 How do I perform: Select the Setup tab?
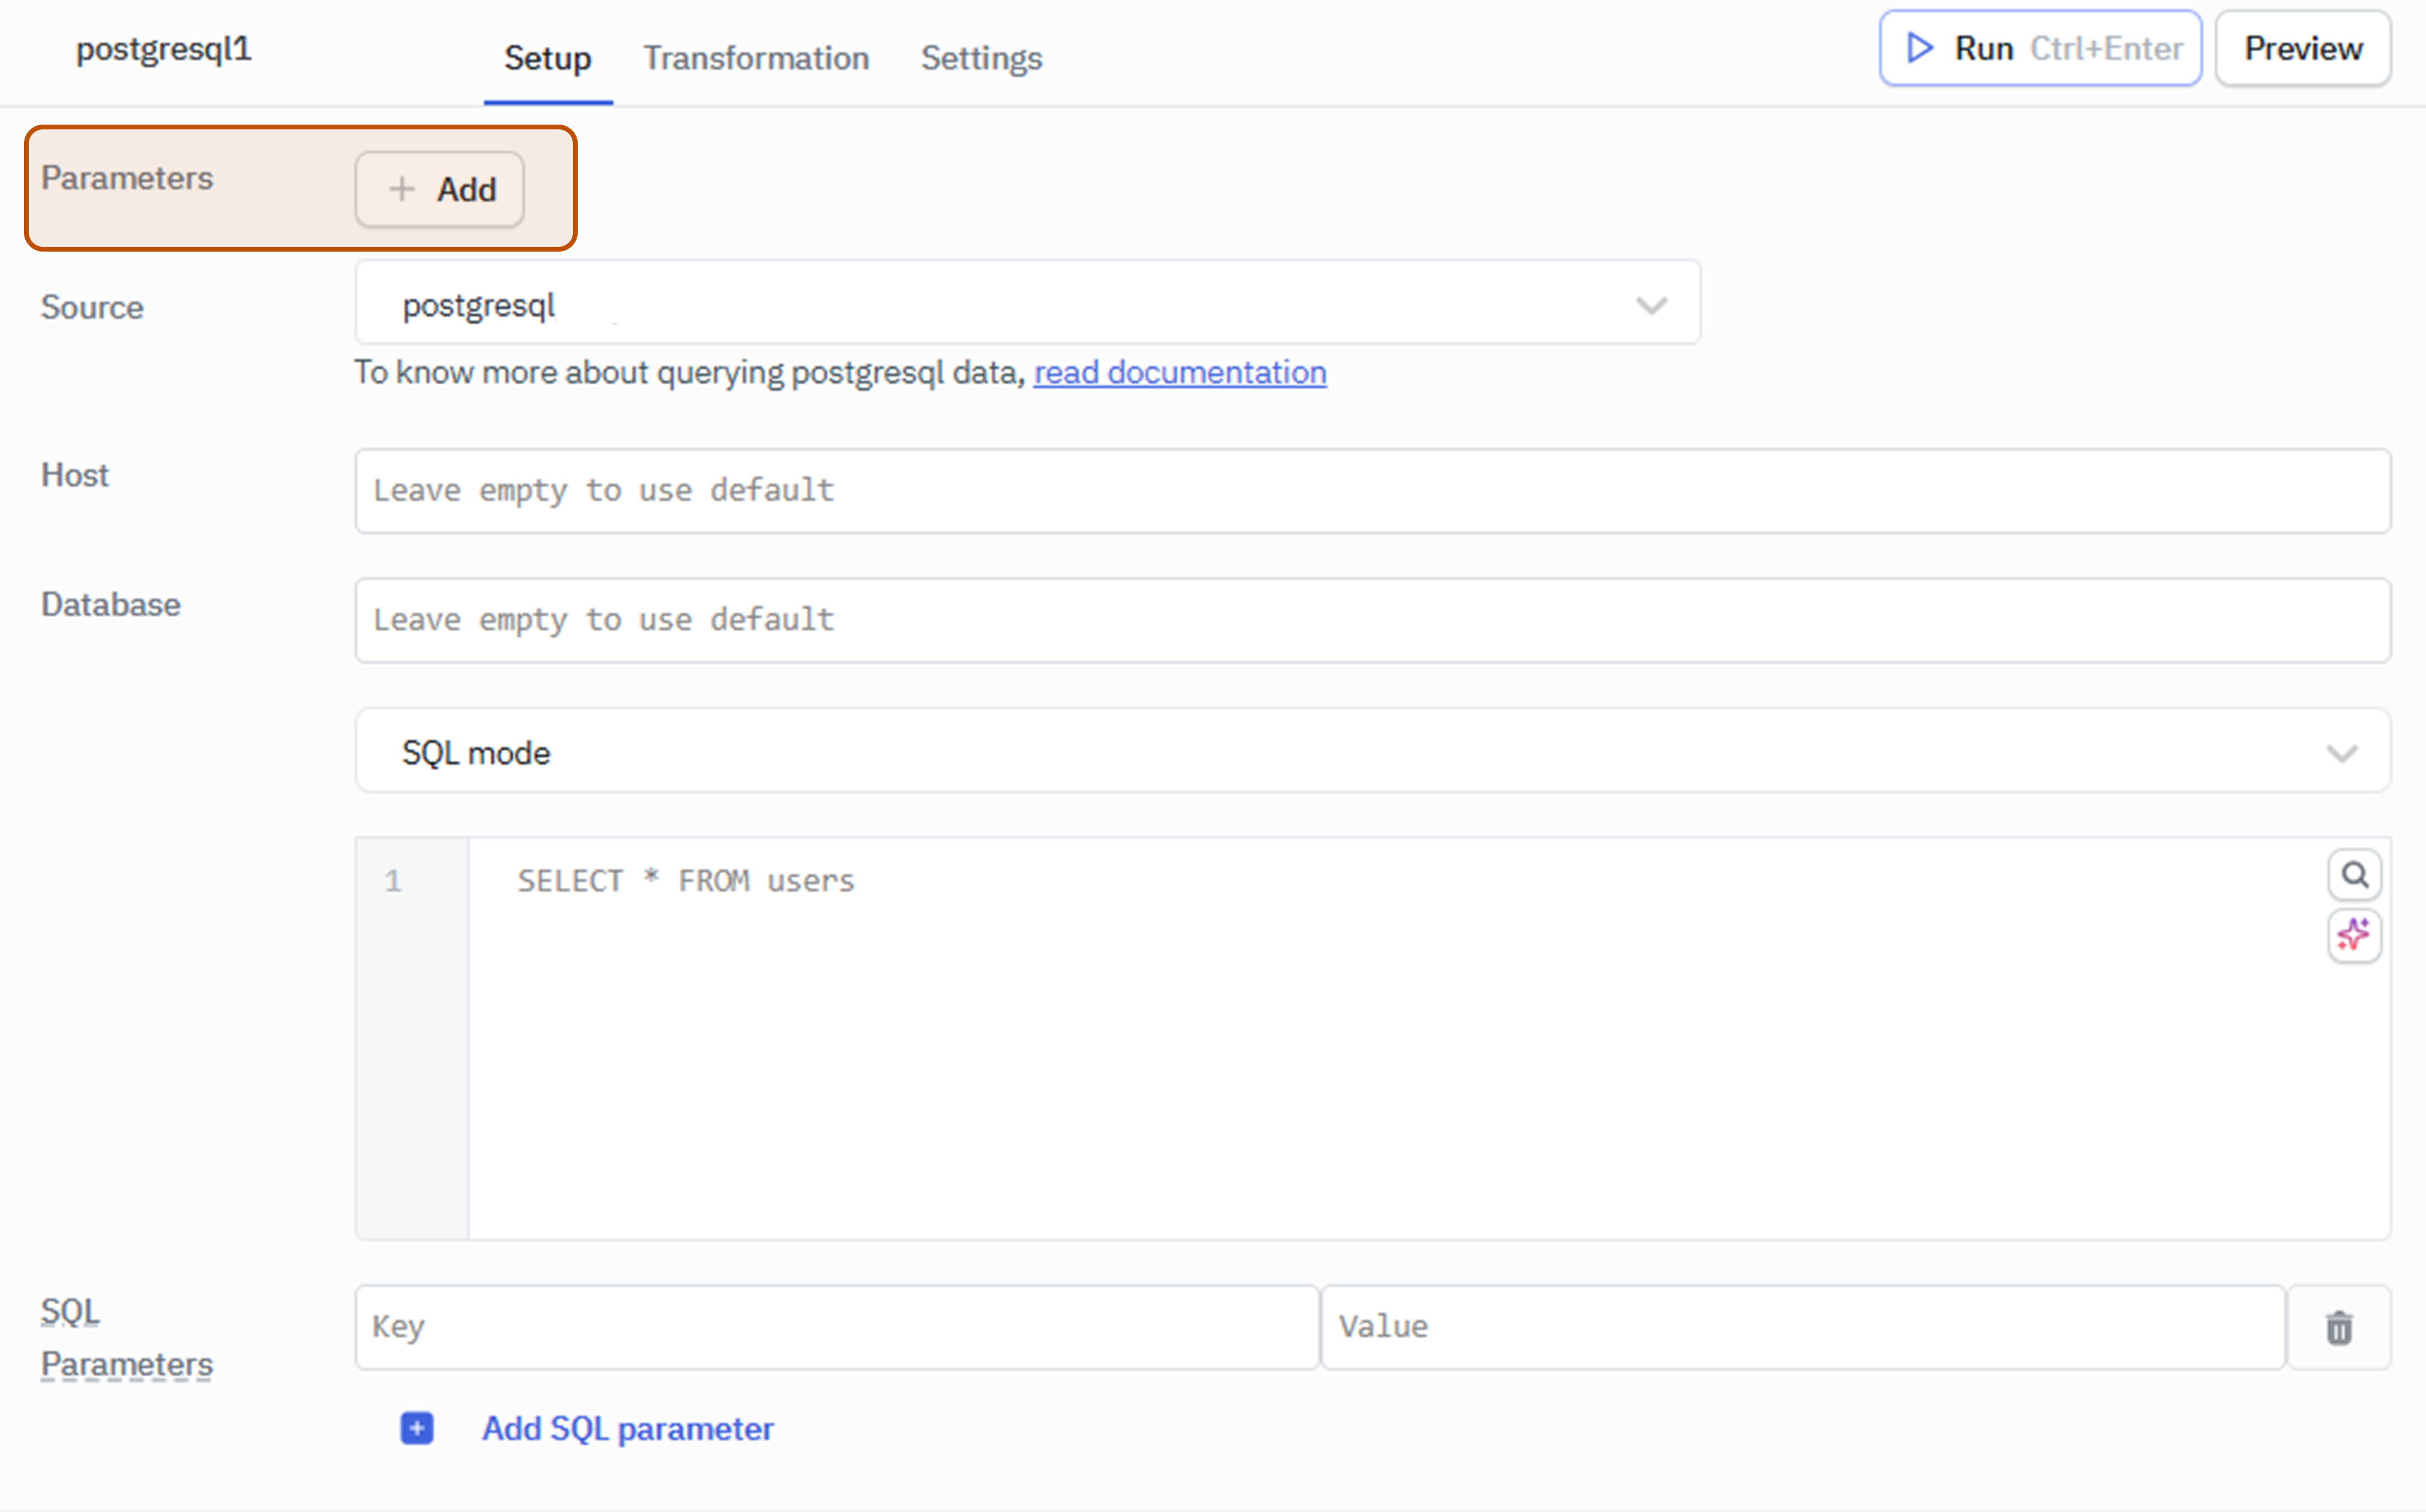tap(547, 58)
